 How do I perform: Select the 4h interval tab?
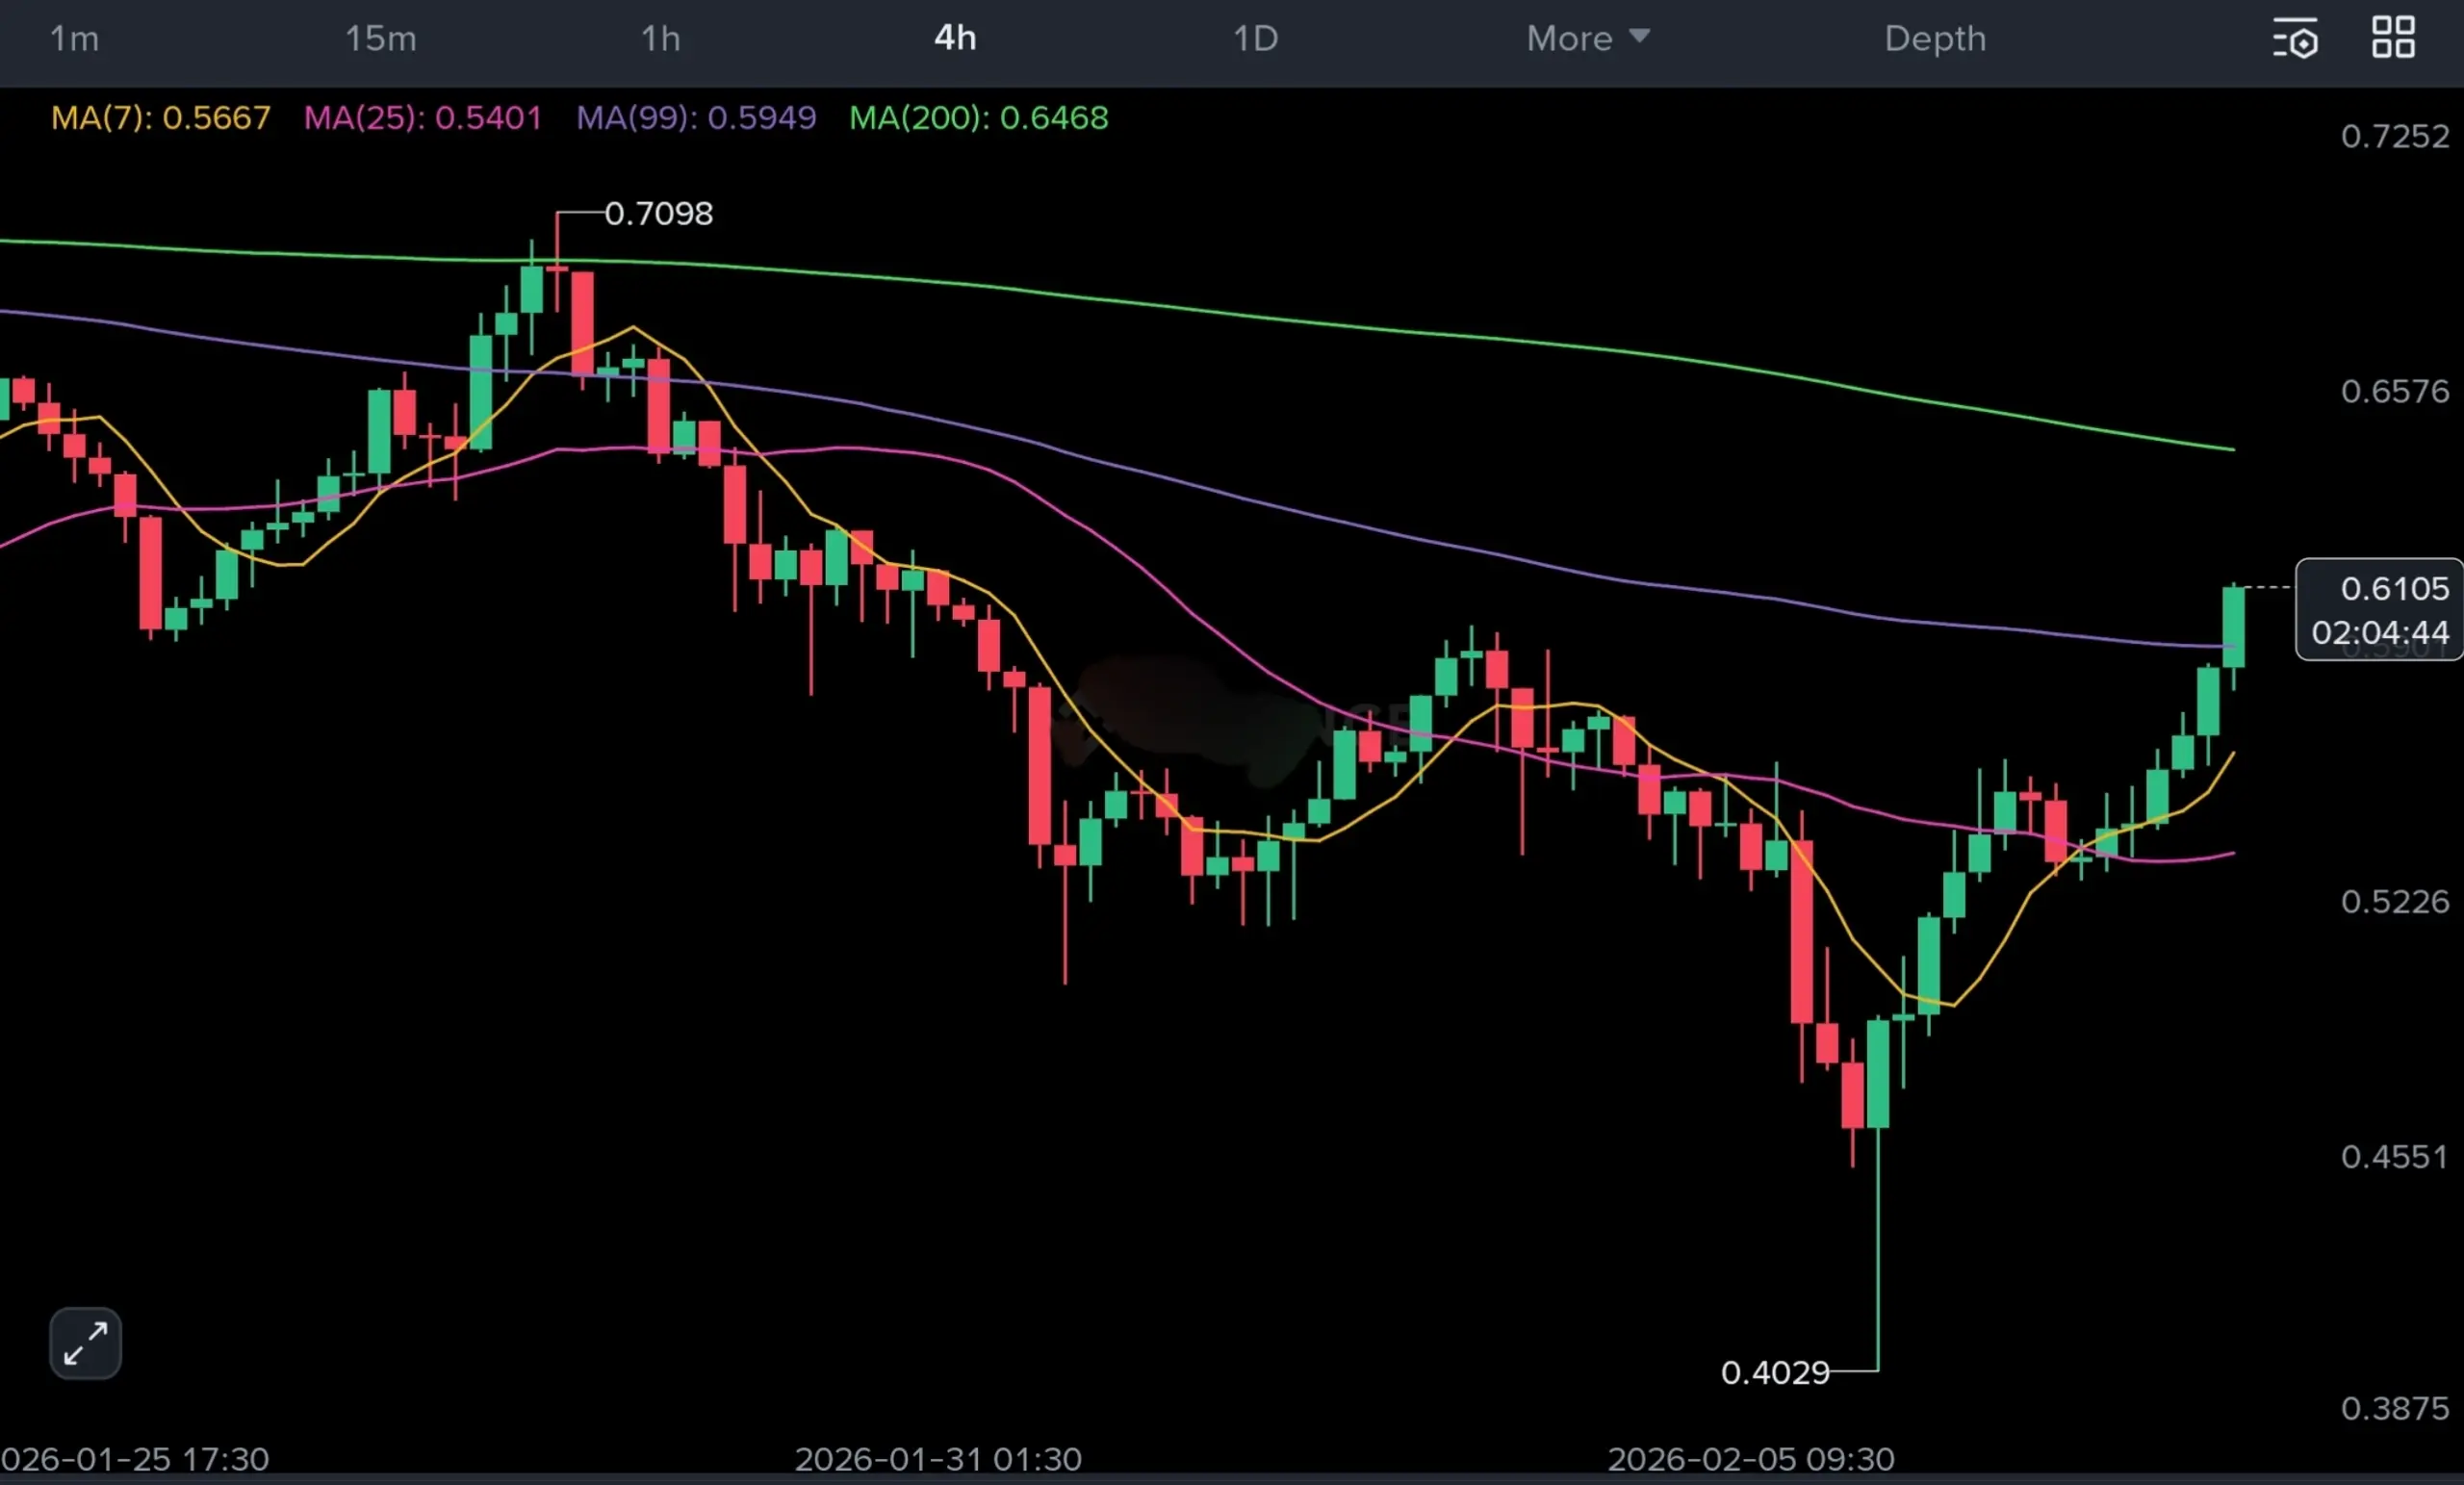click(x=955, y=38)
